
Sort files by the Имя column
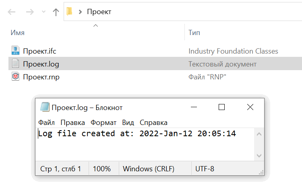(x=18, y=33)
